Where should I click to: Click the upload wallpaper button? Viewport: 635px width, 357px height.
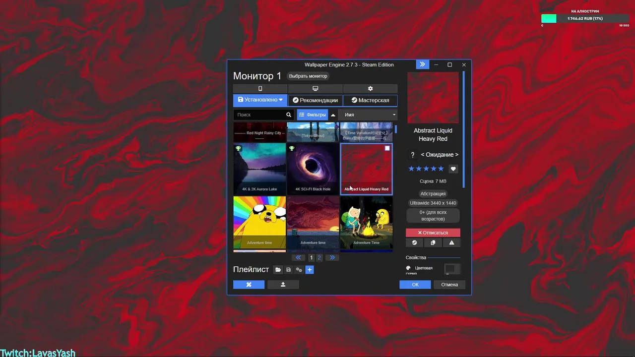coord(283,285)
